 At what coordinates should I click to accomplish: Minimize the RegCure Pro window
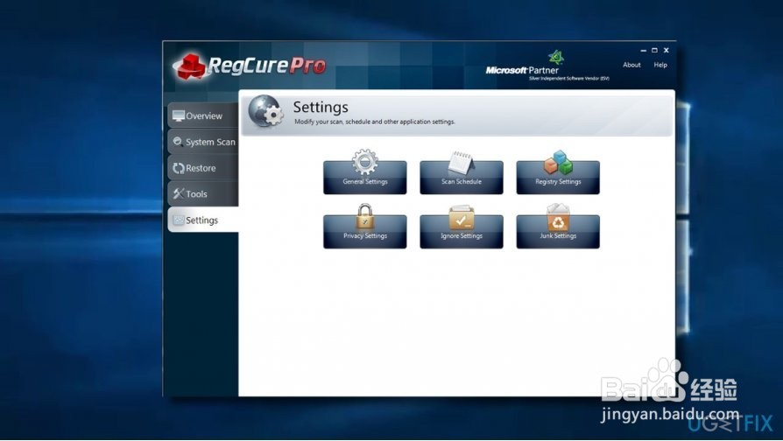coord(643,51)
